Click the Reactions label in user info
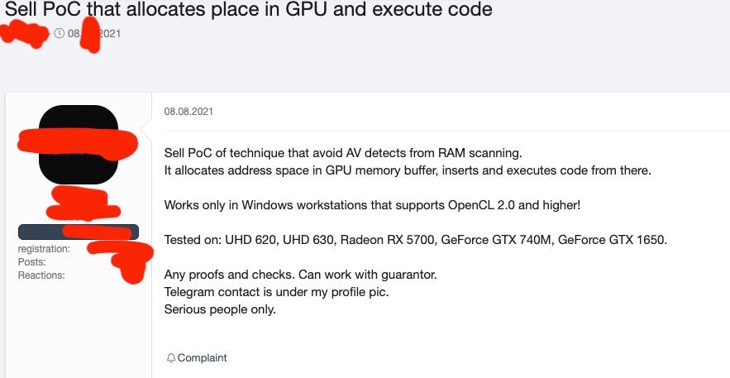 40,275
